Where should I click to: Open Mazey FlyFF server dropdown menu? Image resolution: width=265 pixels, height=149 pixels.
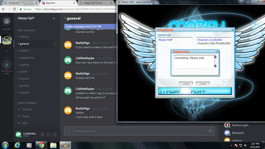coord(54,18)
